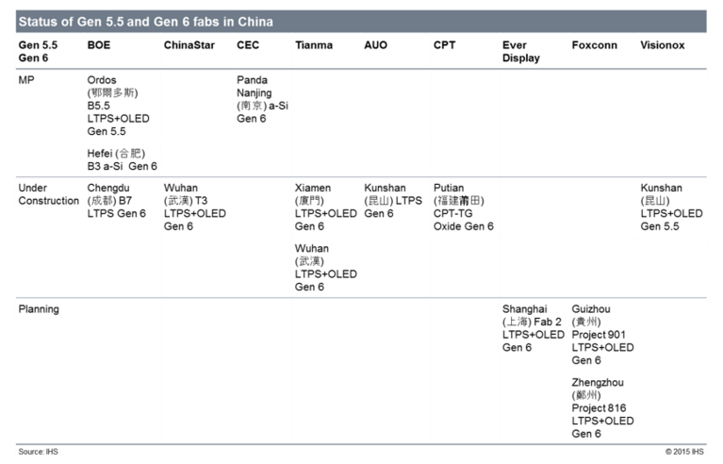Select the Ever Display column header
The height and width of the screenshot is (464, 723).
521,52
